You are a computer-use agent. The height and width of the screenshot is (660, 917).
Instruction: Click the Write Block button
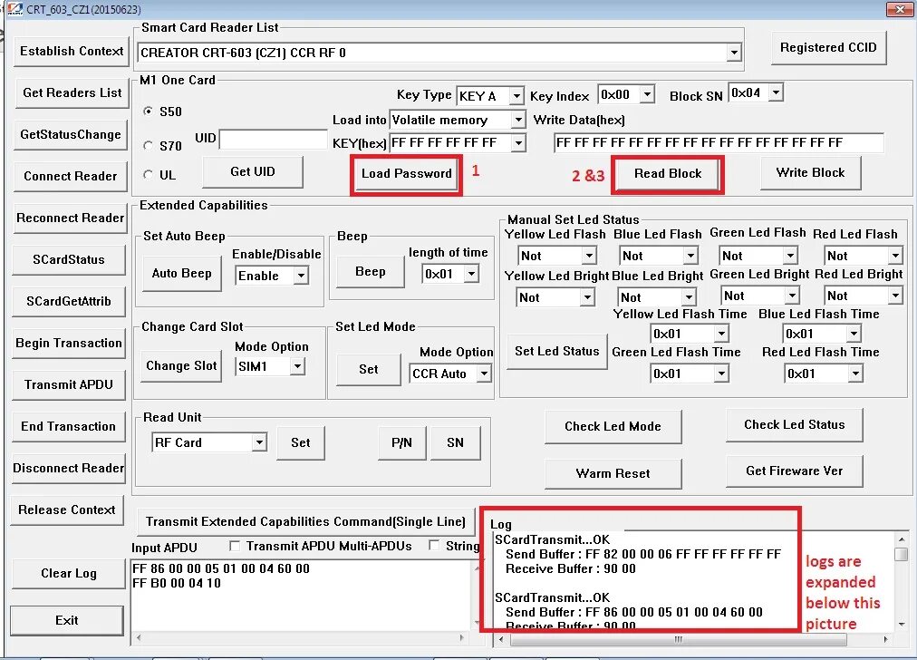811,172
